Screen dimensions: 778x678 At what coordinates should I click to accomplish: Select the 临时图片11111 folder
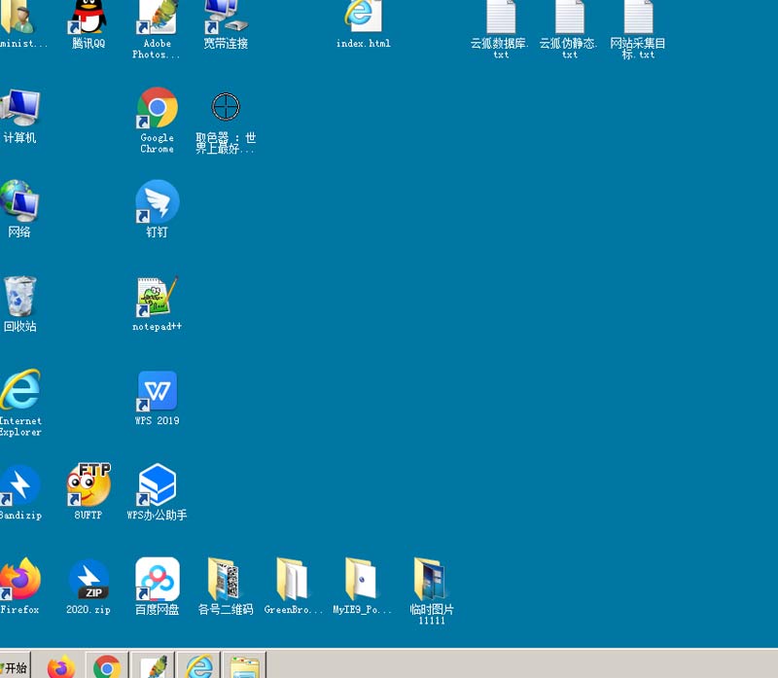431,579
